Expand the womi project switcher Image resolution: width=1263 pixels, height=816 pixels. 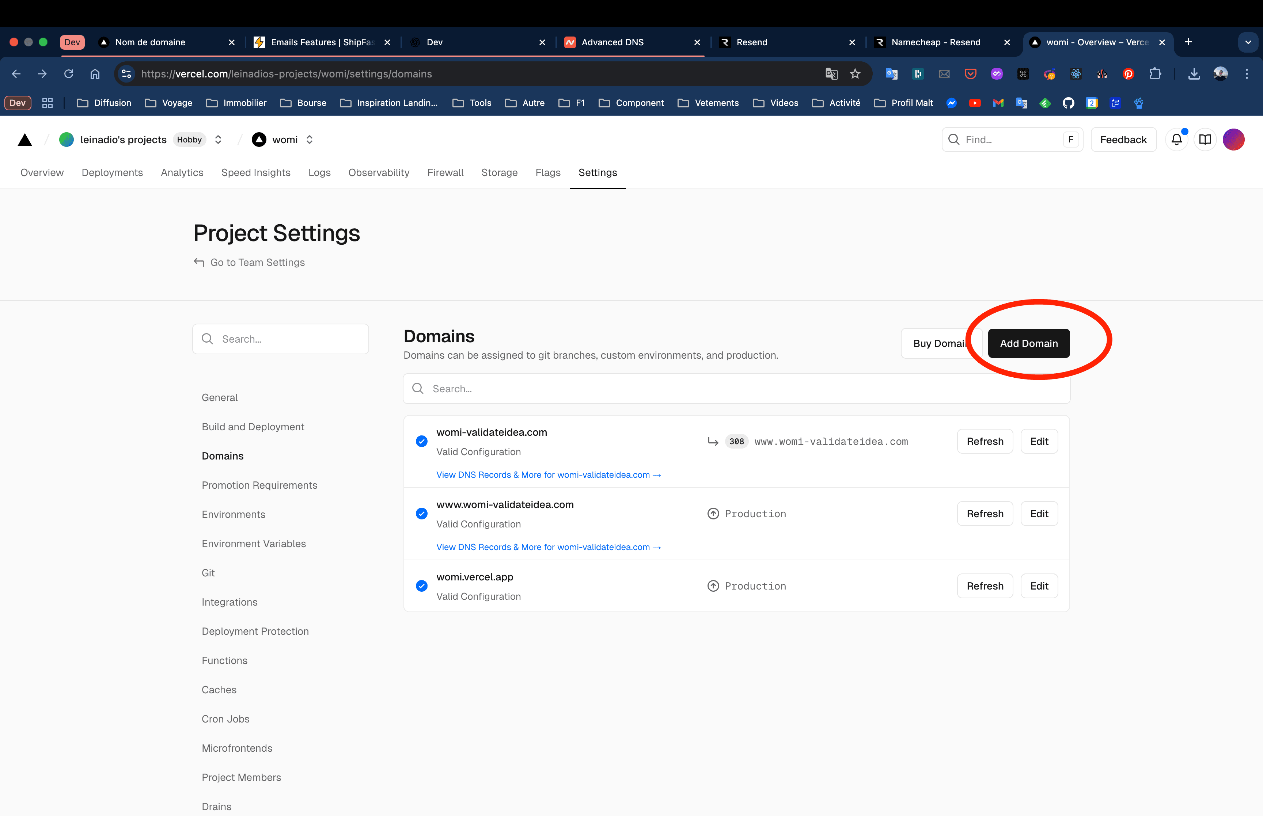310,140
